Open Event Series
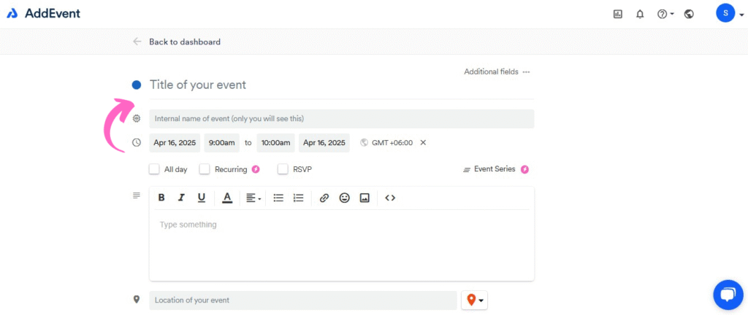Viewport: 748px width, 315px height. coord(489,169)
